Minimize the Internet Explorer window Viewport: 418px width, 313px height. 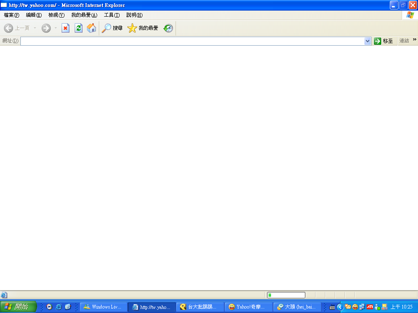(x=394, y=5)
